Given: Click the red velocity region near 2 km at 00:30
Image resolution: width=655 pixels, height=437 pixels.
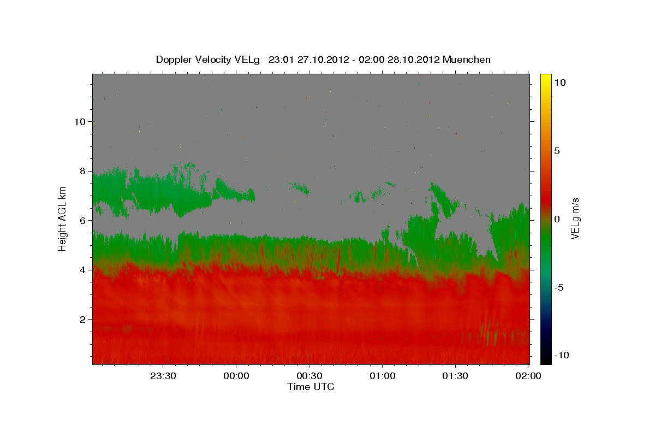Looking at the screenshot, I should (x=309, y=319).
